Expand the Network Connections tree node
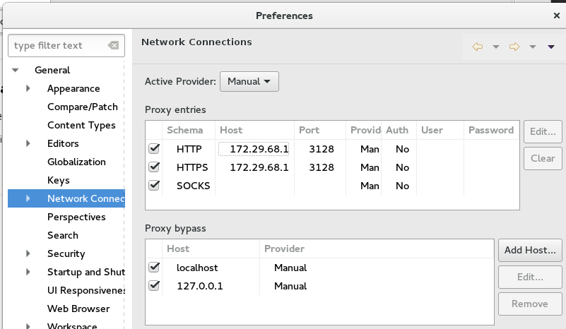The image size is (566, 329). [28, 198]
